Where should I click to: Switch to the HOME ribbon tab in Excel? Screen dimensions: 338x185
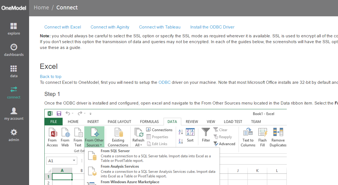pyautogui.click(x=73, y=122)
